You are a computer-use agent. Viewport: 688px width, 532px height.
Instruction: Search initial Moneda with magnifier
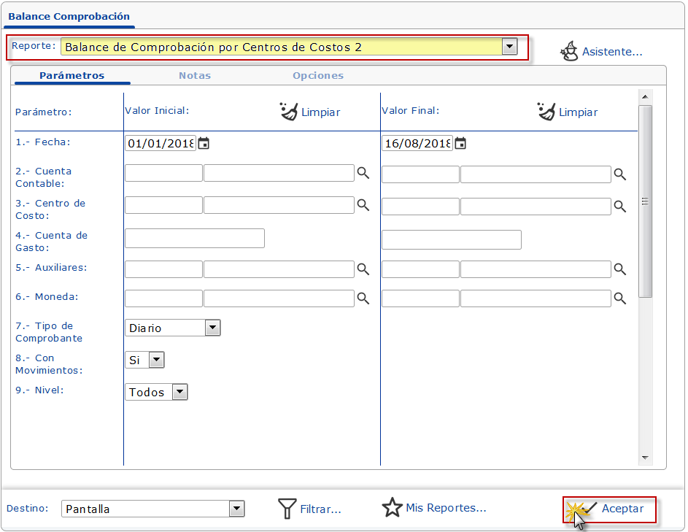point(363,298)
